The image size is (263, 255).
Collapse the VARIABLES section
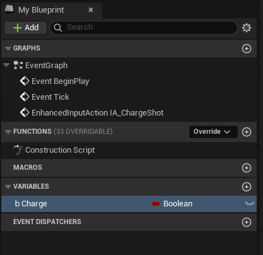point(8,187)
